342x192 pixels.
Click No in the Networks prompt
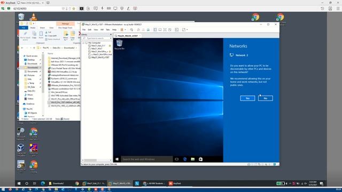(x=266, y=98)
